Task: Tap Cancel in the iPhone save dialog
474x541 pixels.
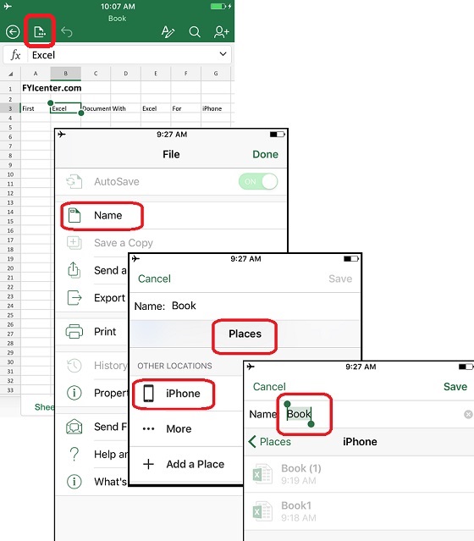Action: 269,387
